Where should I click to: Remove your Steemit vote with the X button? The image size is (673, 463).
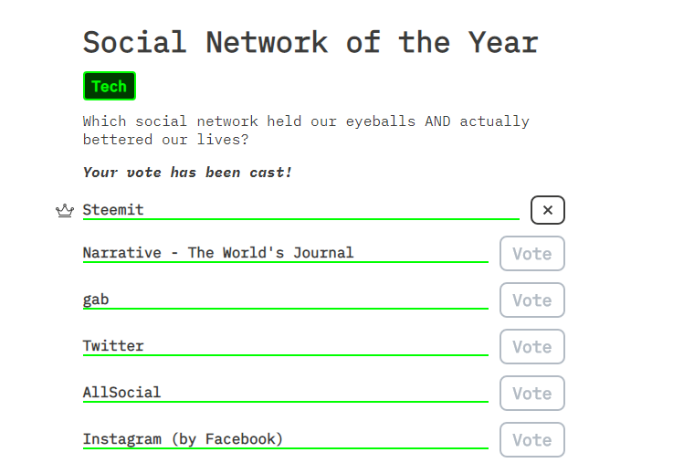[x=547, y=210]
